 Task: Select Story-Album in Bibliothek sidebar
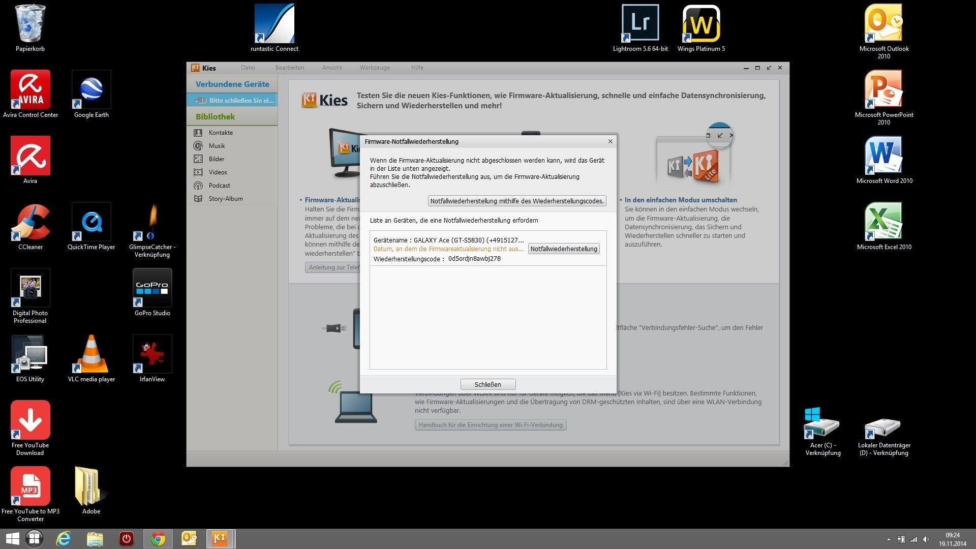[232, 199]
